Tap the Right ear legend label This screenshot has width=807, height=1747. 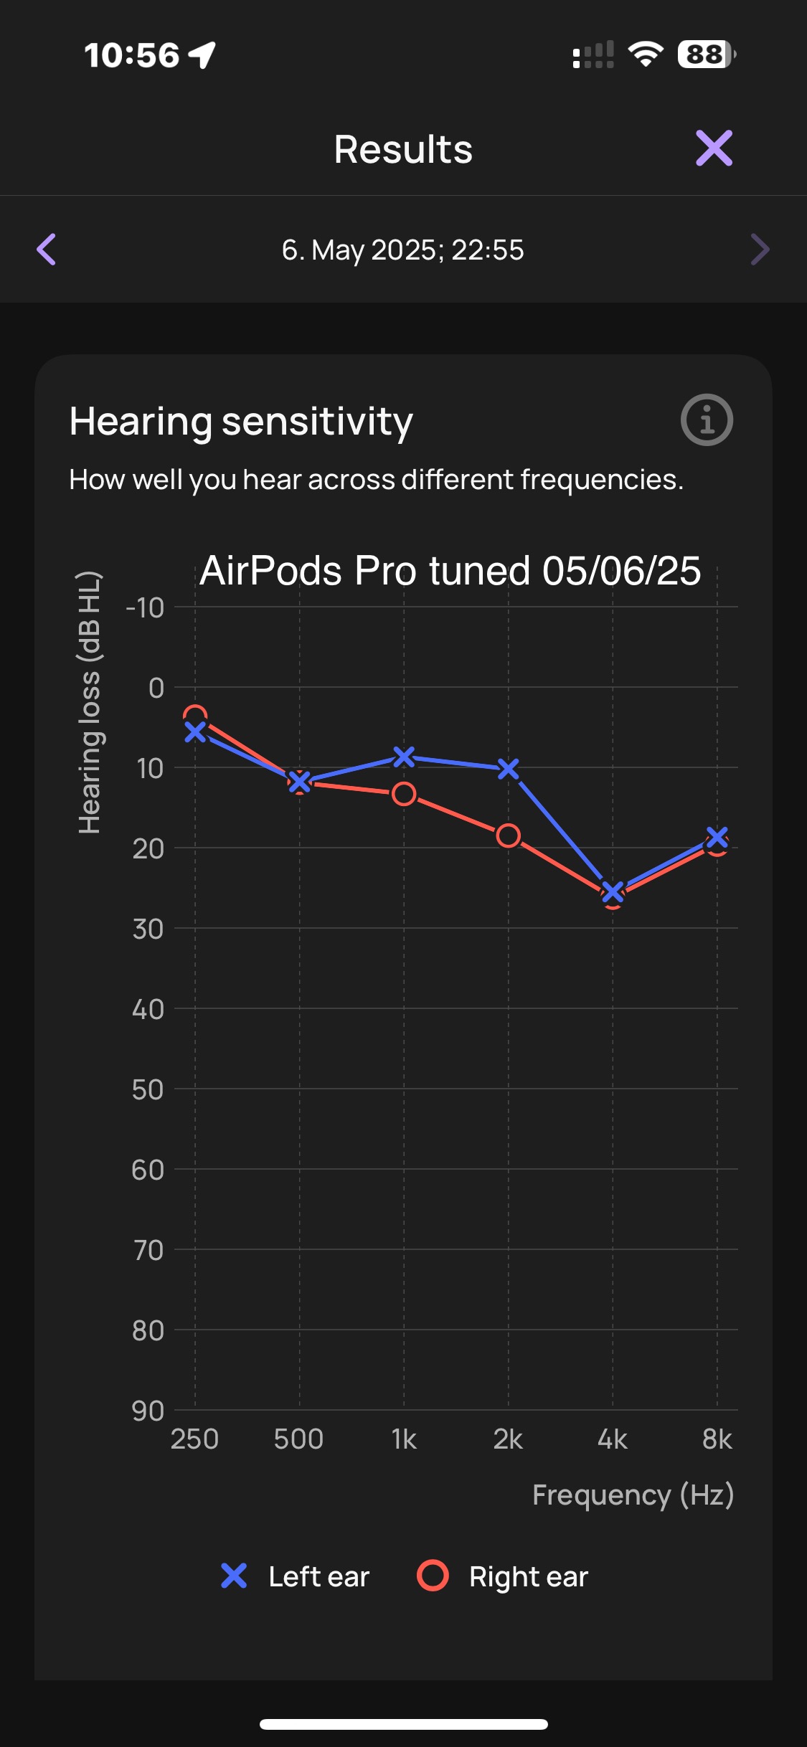pyautogui.click(x=529, y=1576)
